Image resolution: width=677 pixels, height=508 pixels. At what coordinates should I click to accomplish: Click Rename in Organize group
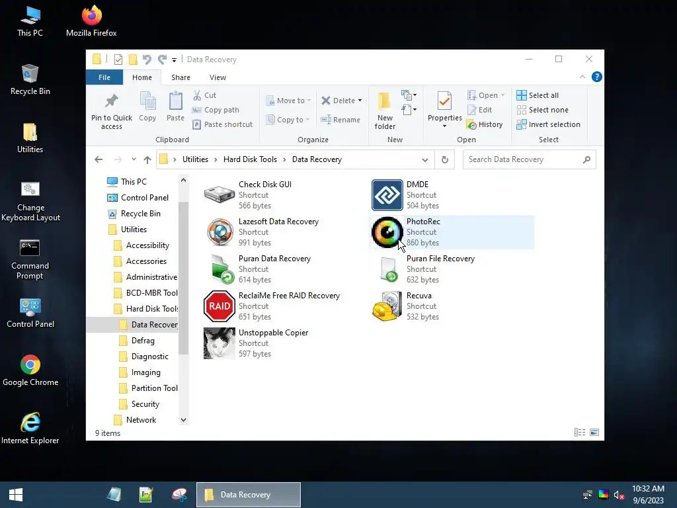tap(340, 120)
